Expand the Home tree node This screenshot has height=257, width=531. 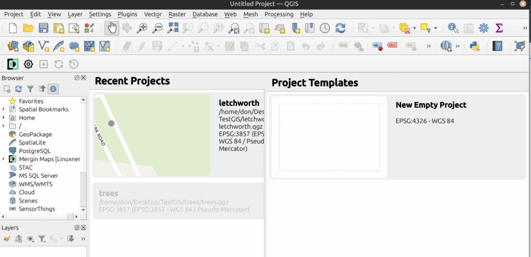tap(4, 118)
